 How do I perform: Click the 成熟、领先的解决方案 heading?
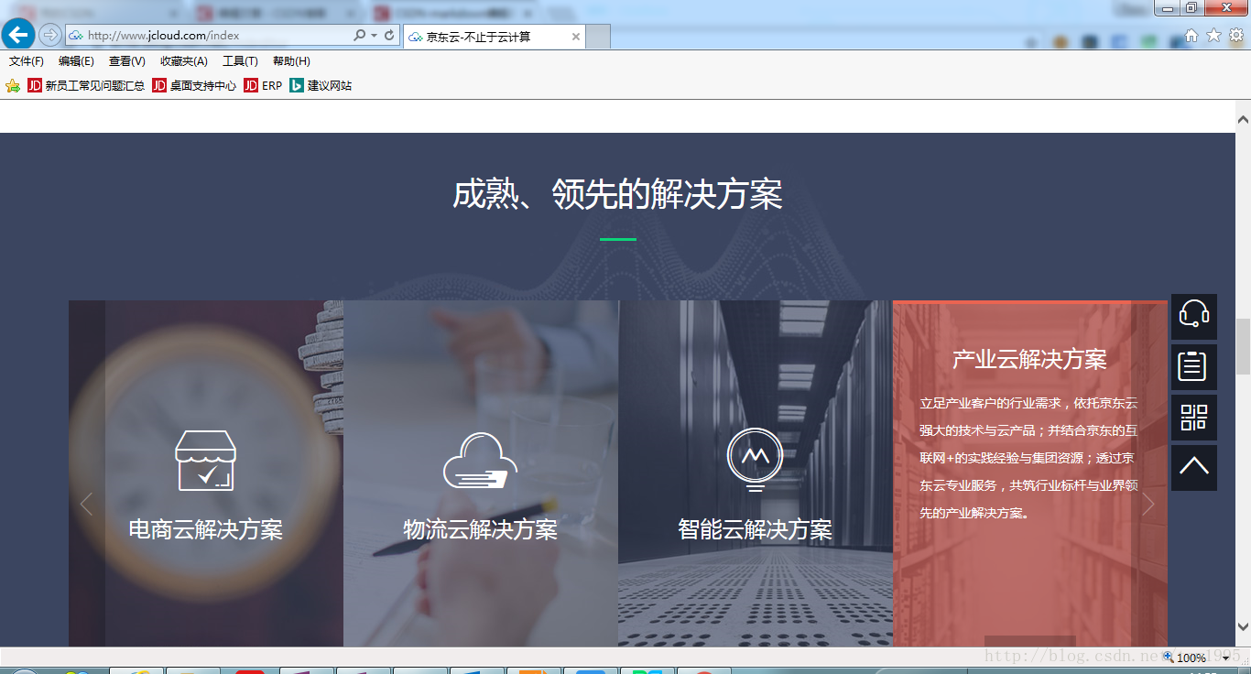pyautogui.click(x=617, y=195)
